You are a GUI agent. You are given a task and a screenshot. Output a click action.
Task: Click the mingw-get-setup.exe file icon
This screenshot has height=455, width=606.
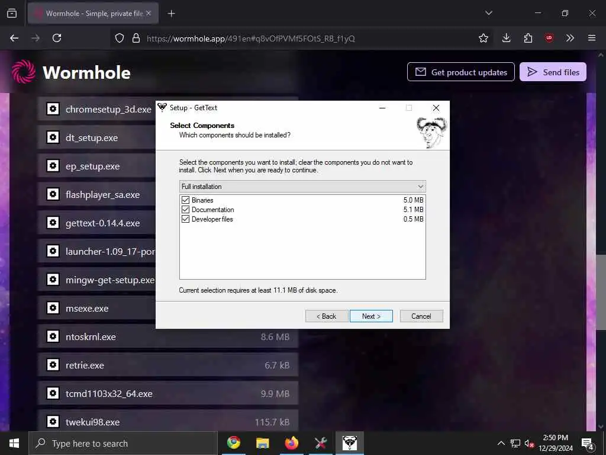[53, 280]
